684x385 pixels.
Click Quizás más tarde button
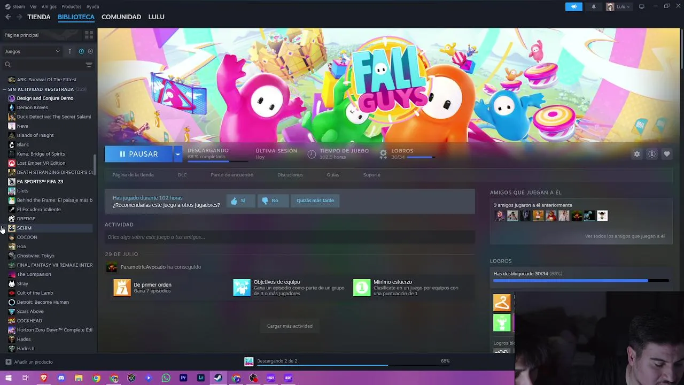point(315,201)
